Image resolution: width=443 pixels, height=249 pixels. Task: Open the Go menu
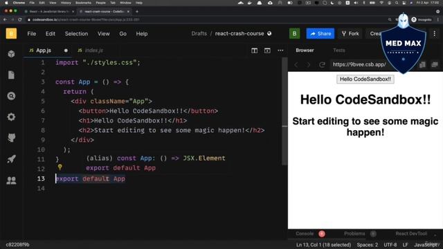pos(123,34)
